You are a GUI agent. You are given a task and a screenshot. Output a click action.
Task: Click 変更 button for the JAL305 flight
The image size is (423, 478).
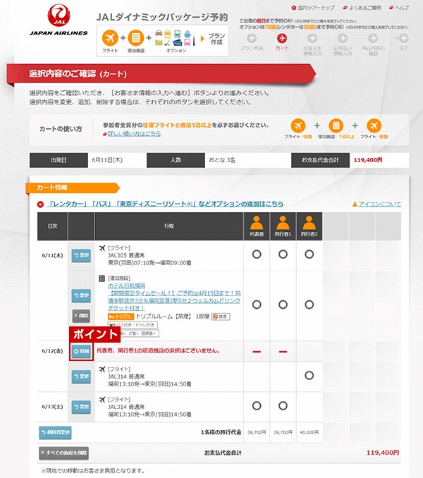tap(81, 255)
